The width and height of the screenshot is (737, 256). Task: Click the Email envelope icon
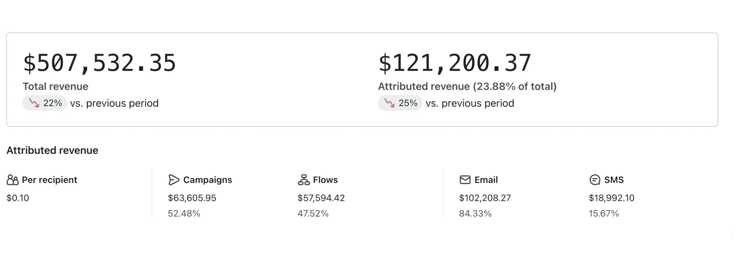[465, 180]
